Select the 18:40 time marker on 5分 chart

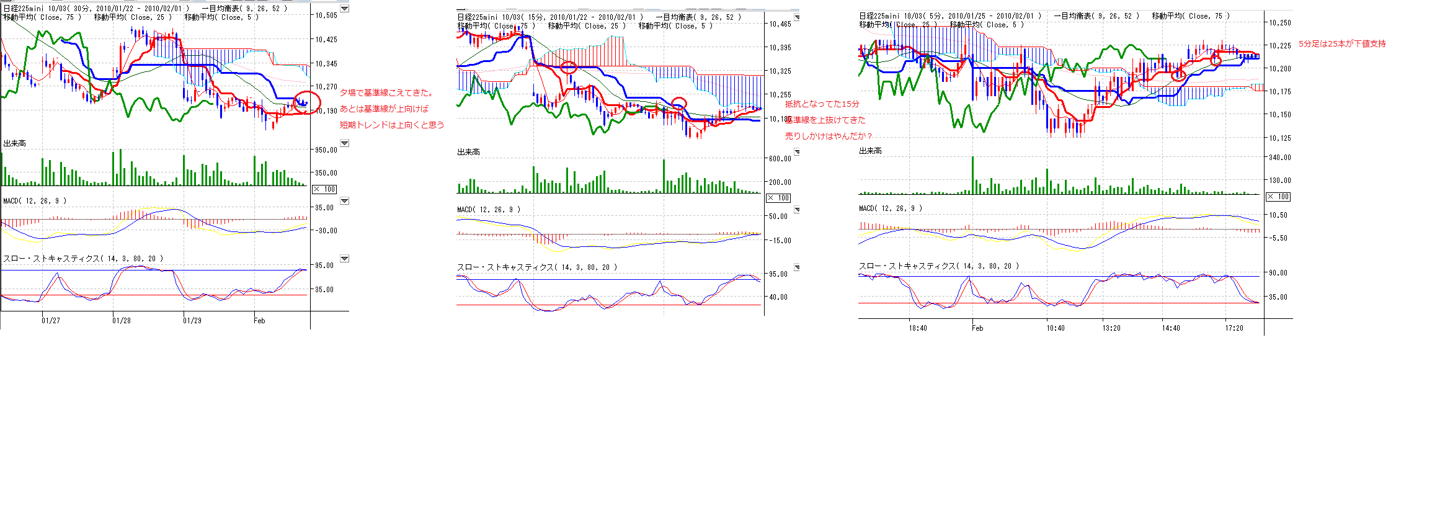[918, 328]
